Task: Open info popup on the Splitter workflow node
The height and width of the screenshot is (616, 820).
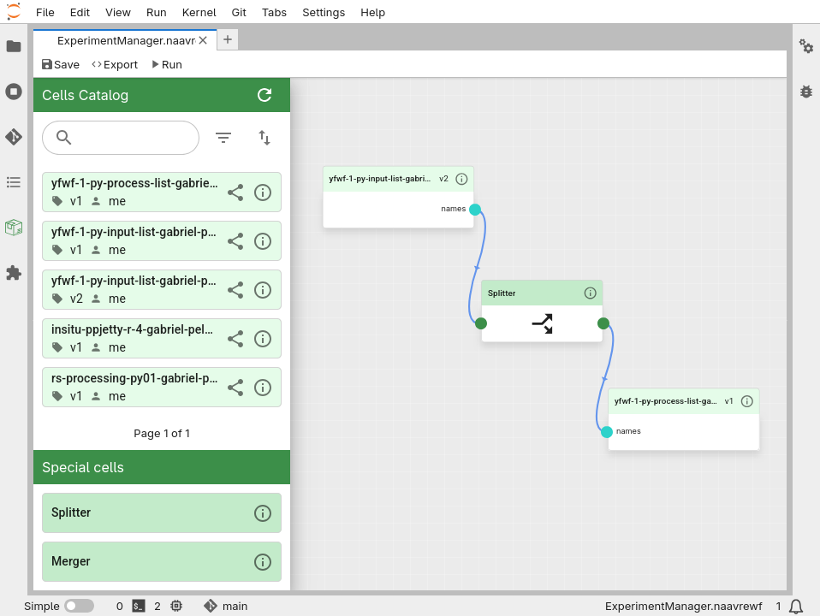Action: pyautogui.click(x=590, y=293)
